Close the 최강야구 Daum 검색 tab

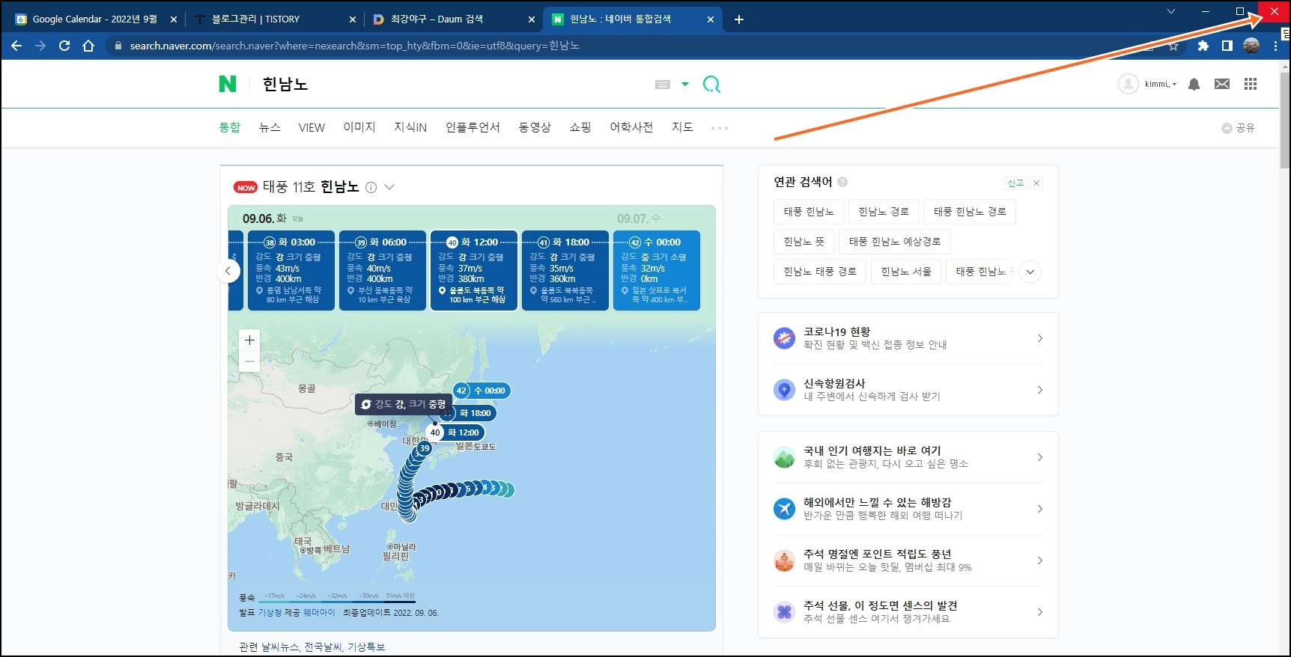coord(532,19)
